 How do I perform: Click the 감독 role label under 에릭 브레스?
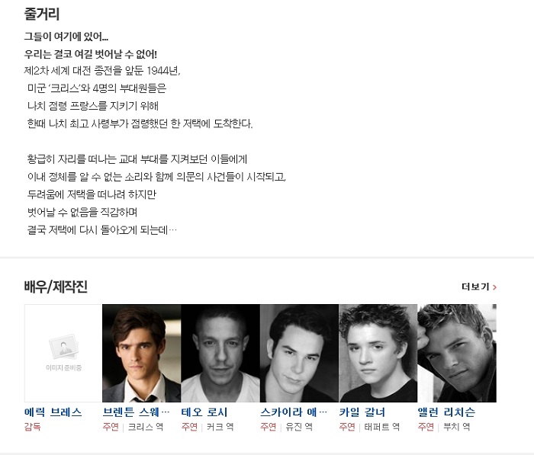pyautogui.click(x=32, y=427)
